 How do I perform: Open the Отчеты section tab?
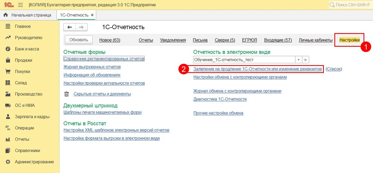pyautogui.click(x=146, y=40)
